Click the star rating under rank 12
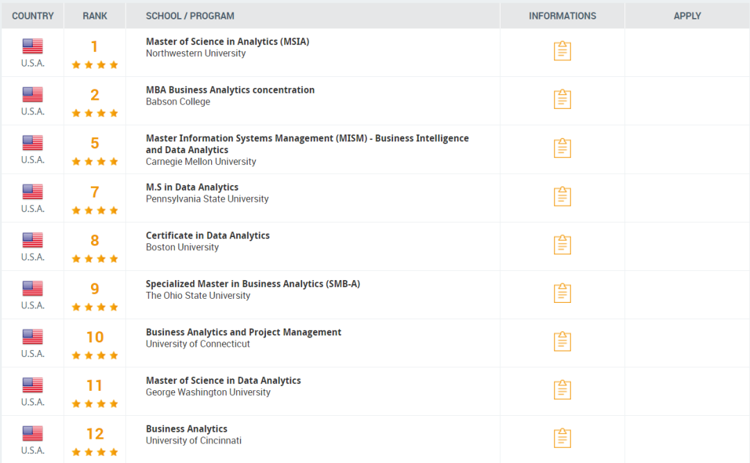 coord(94,452)
